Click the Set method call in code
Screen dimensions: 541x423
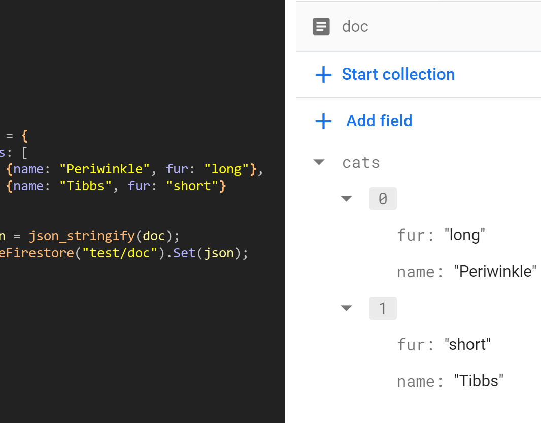pos(184,252)
